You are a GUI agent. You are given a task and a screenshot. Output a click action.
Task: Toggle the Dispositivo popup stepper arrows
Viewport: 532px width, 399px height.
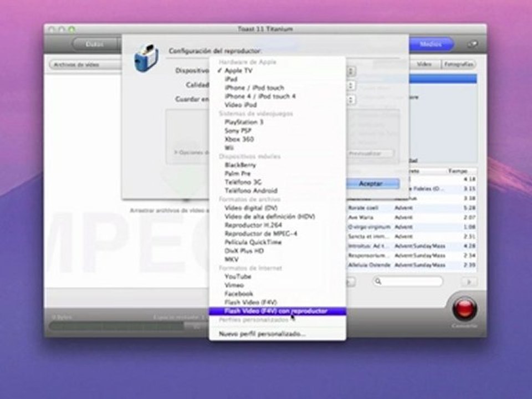click(x=350, y=71)
